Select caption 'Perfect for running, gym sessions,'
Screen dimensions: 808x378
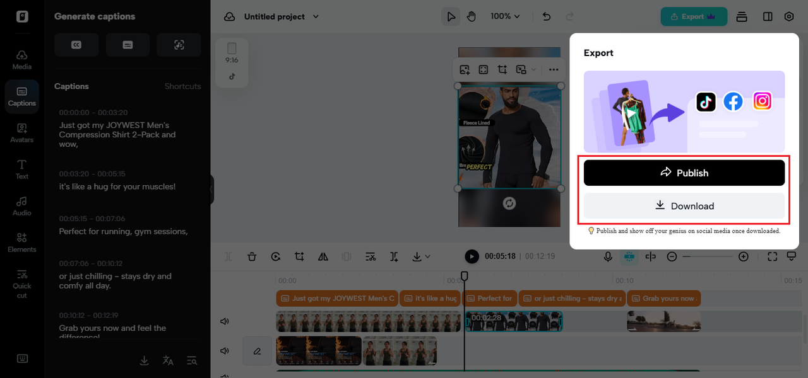(124, 231)
